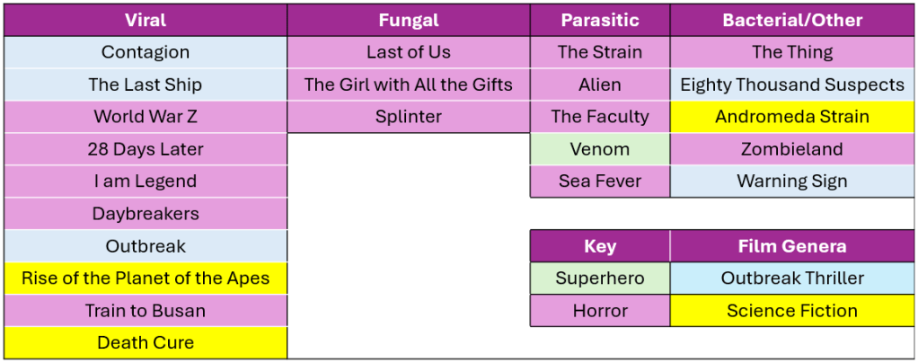Select the Splinter cell
The width and height of the screenshot is (918, 363).
click(409, 117)
